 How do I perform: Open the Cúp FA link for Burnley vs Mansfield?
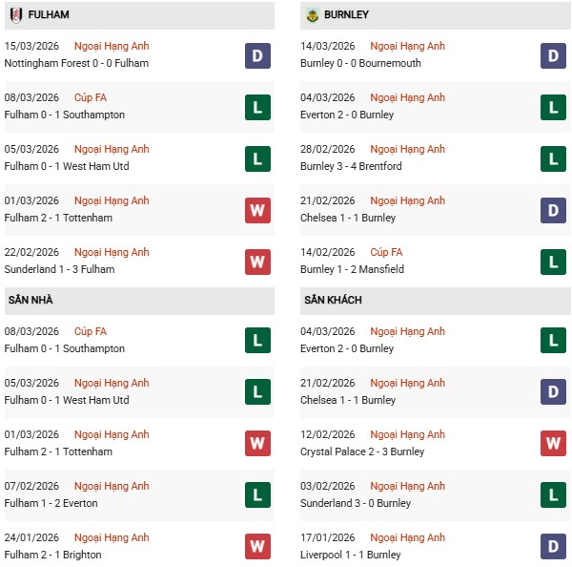[387, 252]
